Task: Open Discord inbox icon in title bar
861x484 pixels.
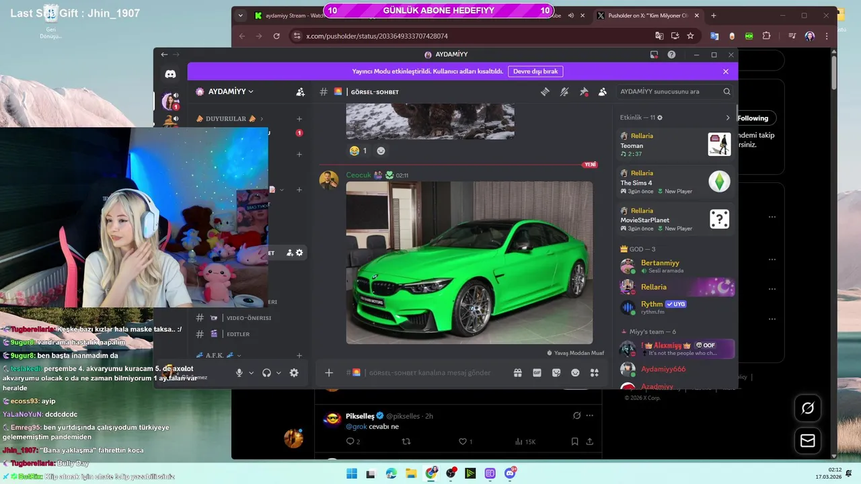Action: (x=653, y=54)
